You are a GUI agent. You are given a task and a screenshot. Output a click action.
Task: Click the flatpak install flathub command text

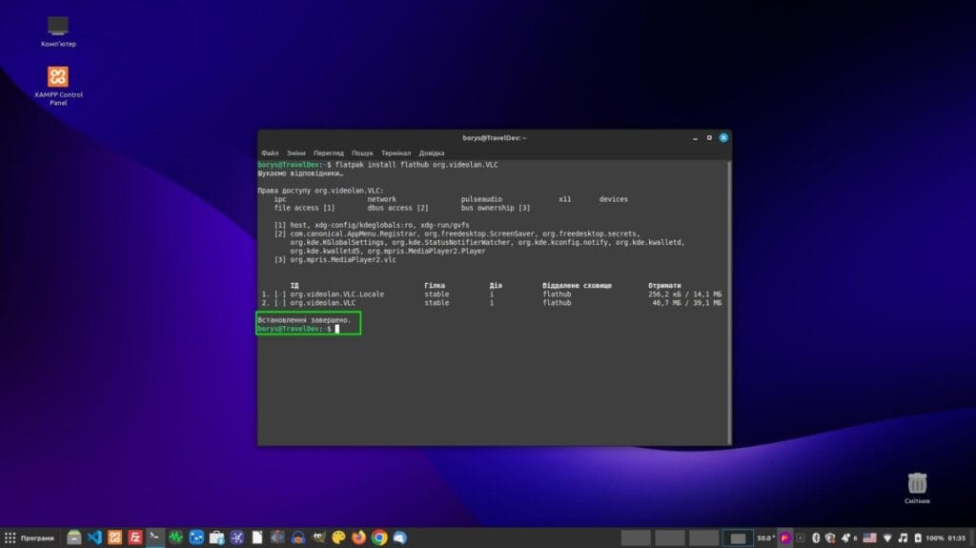(x=417, y=165)
